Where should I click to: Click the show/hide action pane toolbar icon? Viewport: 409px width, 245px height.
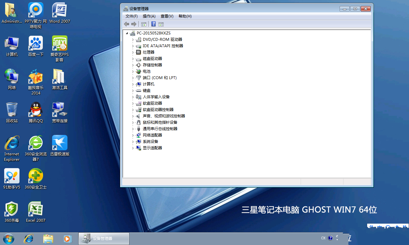[x=161, y=24]
